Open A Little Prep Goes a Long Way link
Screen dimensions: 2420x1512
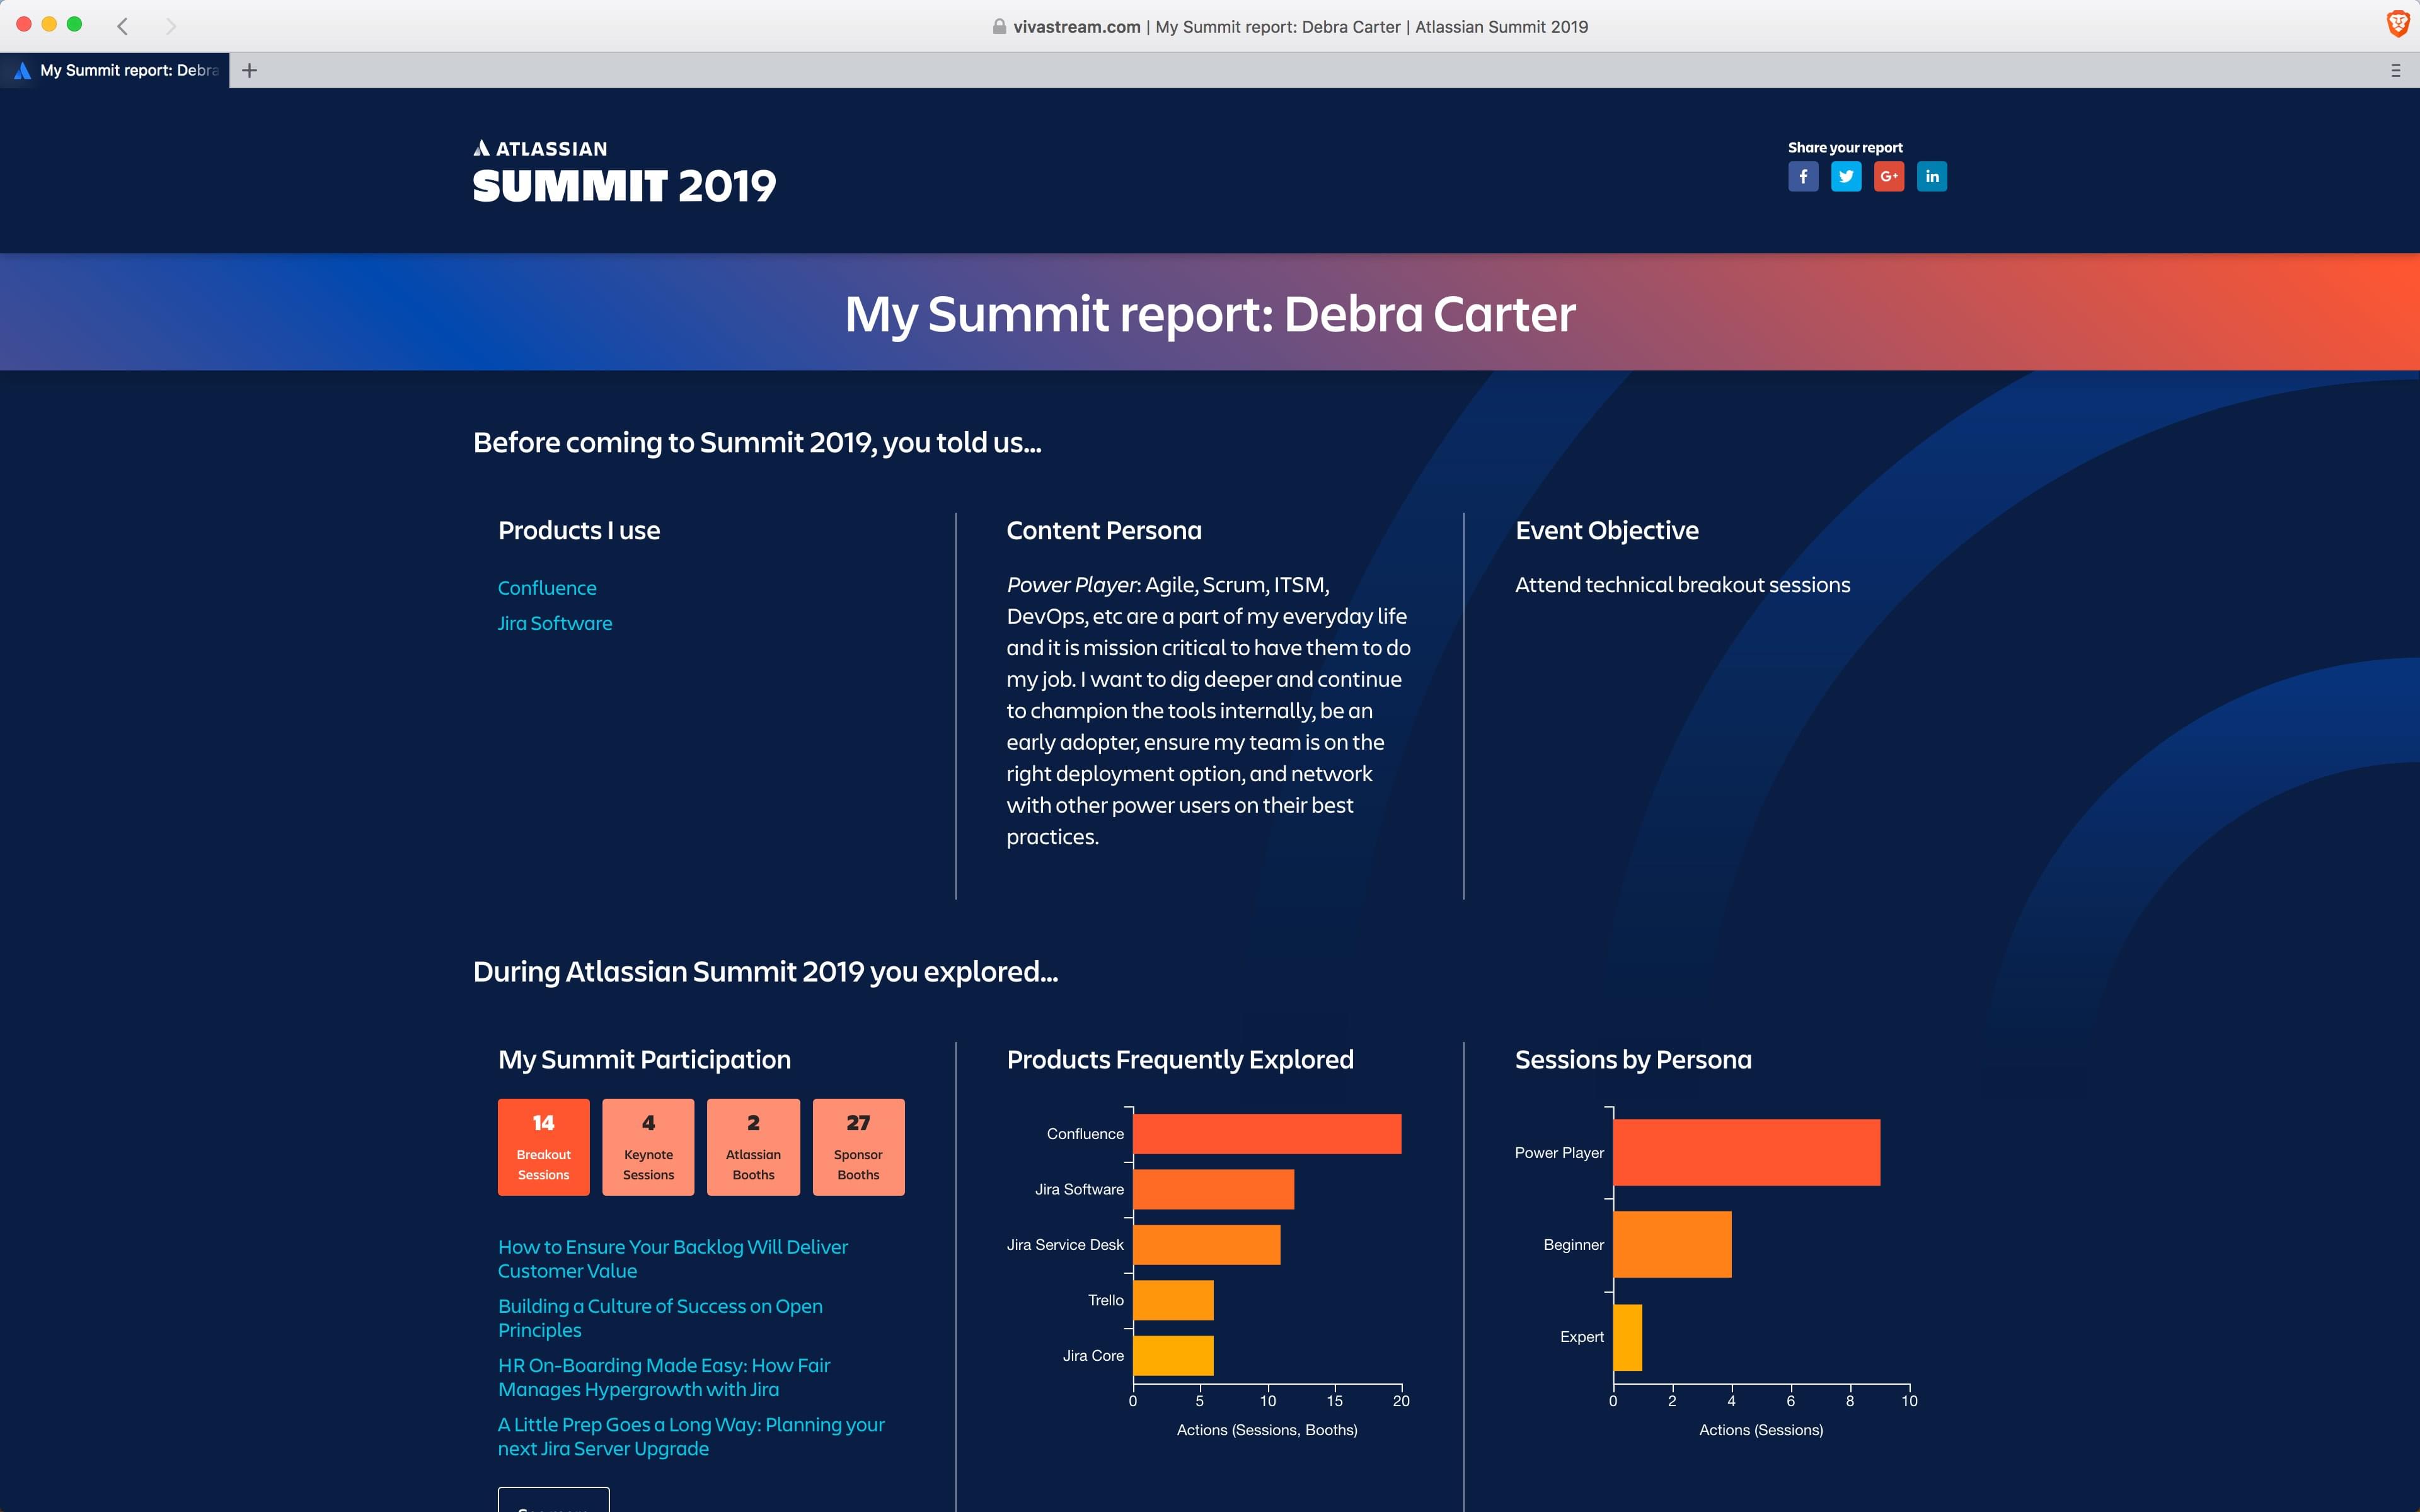[691, 1436]
